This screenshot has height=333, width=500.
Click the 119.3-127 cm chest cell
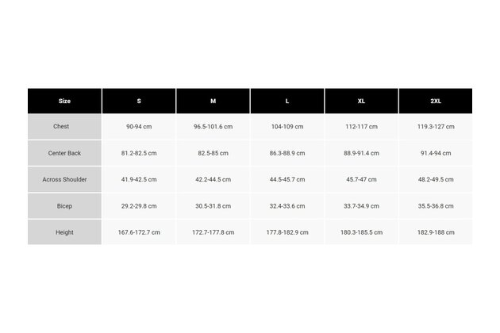click(435, 127)
